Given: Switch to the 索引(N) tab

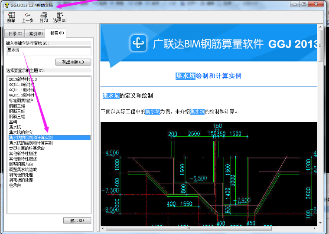Looking at the screenshot, I should click(x=36, y=33).
